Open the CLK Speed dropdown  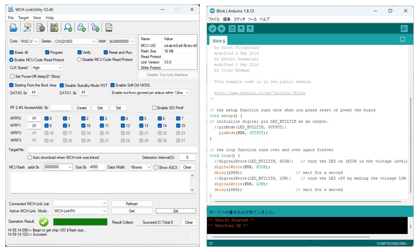tap(47, 68)
